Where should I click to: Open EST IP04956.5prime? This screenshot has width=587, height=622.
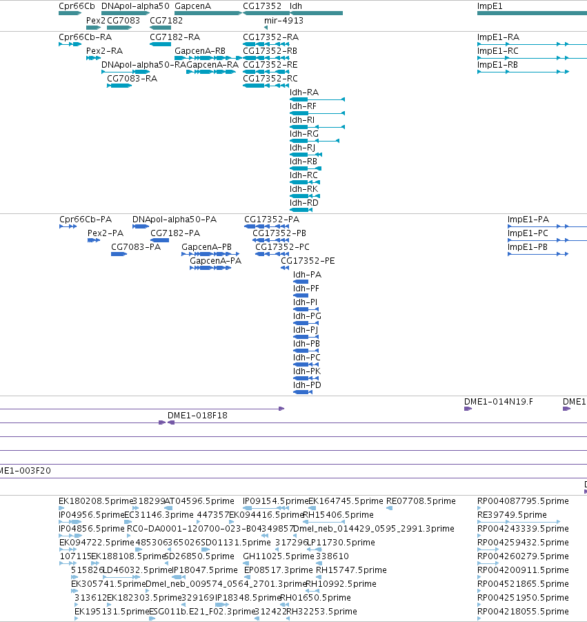92,515
